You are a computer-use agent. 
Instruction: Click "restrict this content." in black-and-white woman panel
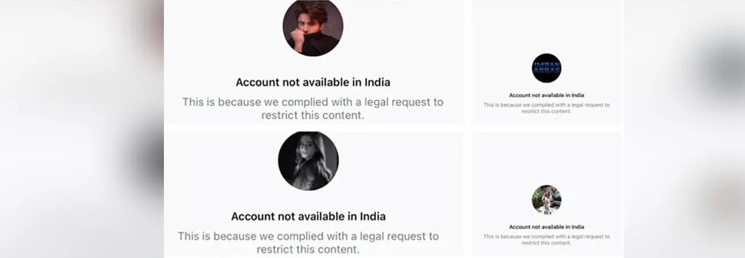(308, 249)
